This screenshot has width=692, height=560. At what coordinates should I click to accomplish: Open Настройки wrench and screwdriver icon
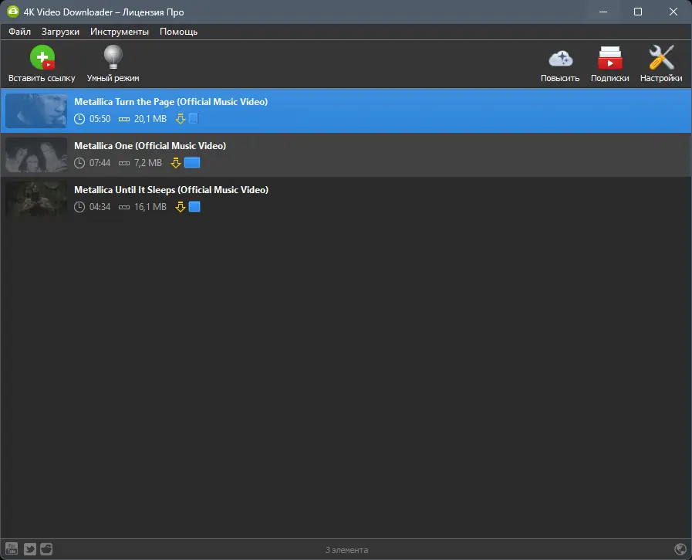[661, 57]
